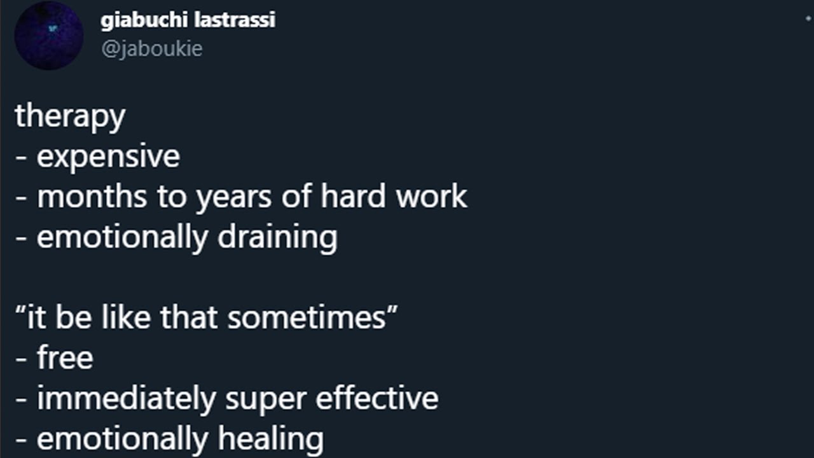The height and width of the screenshot is (458, 814).
Task: Open the profile avatar picture
Action: pyautogui.click(x=49, y=35)
